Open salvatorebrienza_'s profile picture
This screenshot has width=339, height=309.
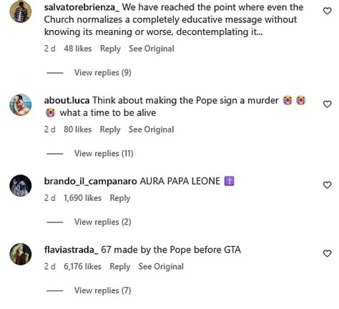click(21, 11)
